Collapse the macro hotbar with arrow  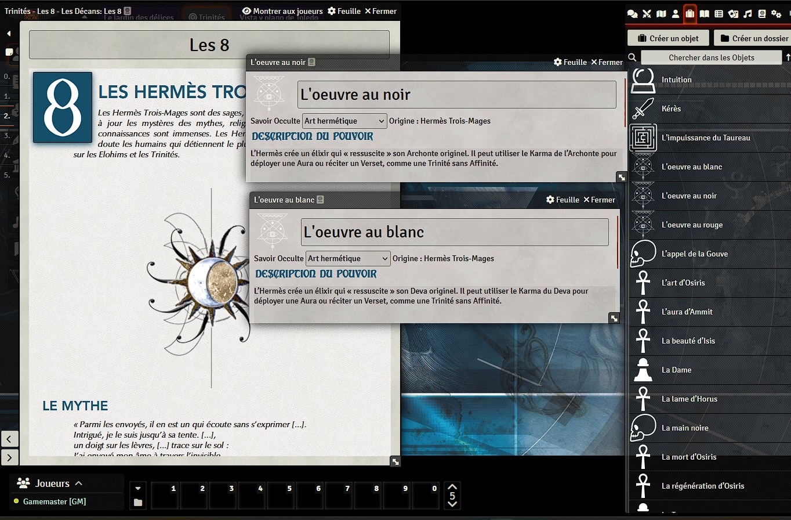point(137,488)
